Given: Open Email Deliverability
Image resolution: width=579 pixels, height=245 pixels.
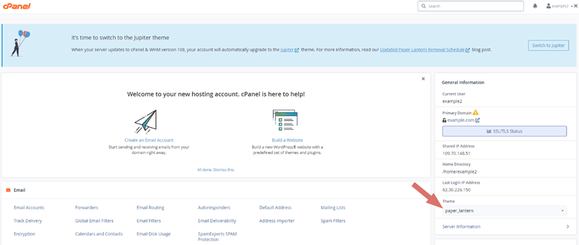Looking at the screenshot, I should 217,221.
